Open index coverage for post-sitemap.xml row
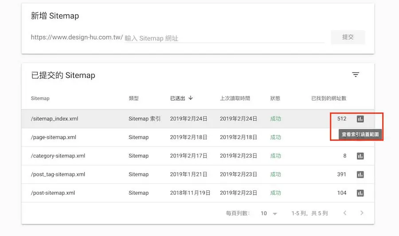Viewport: 399px width, 236px height. click(x=360, y=193)
